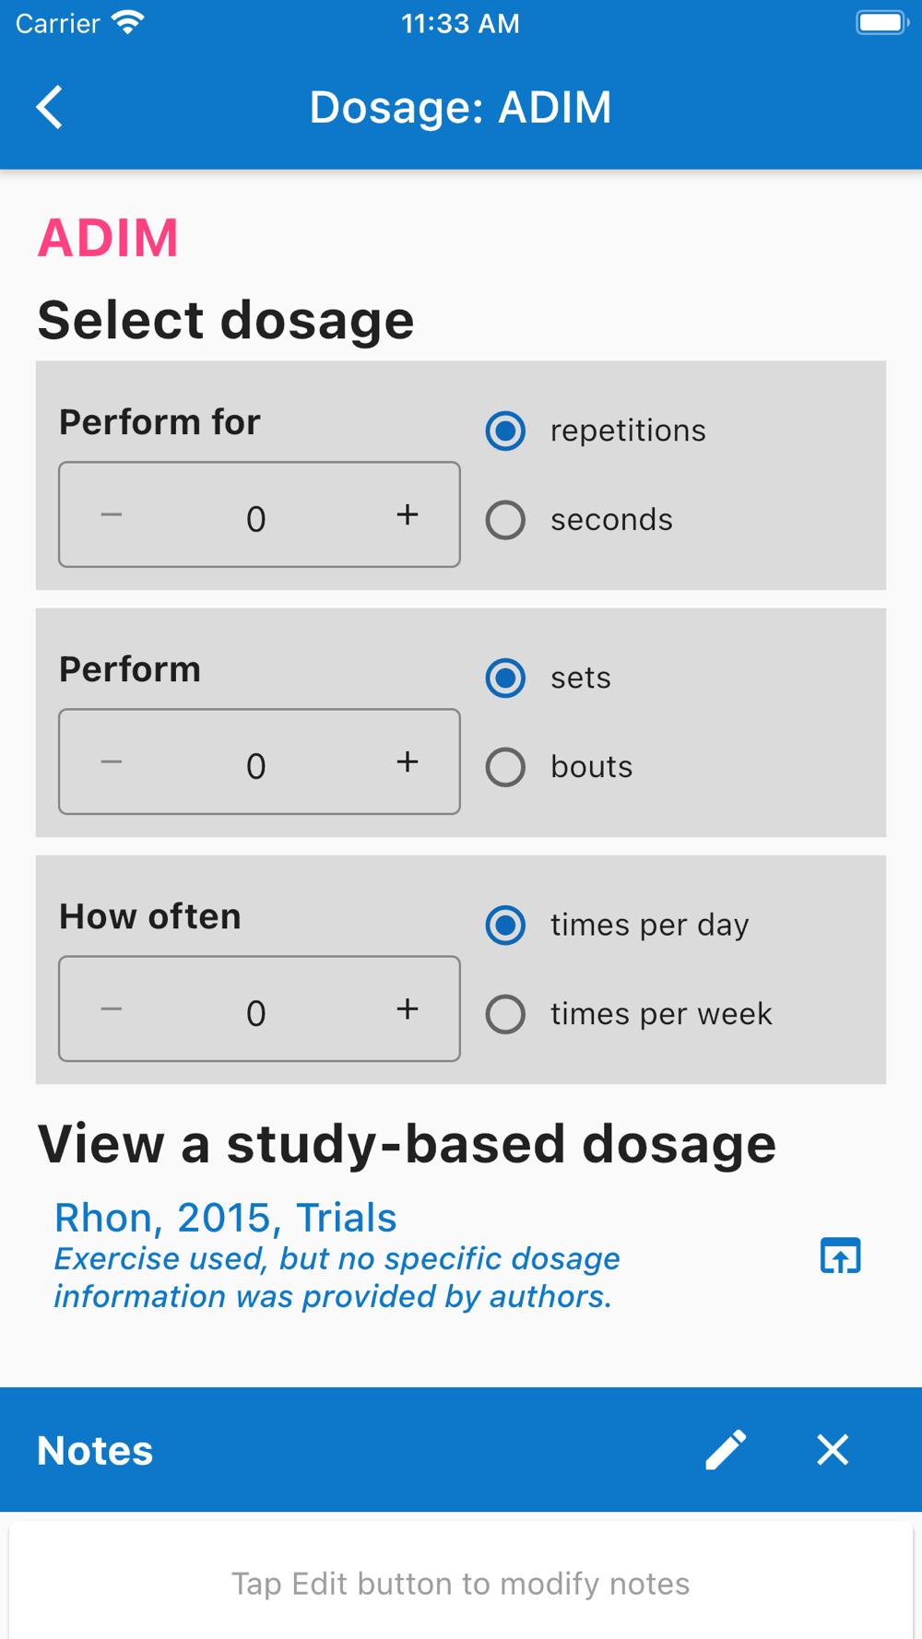Choose the sets radio option
The height and width of the screenshot is (1639, 922).
coord(506,678)
